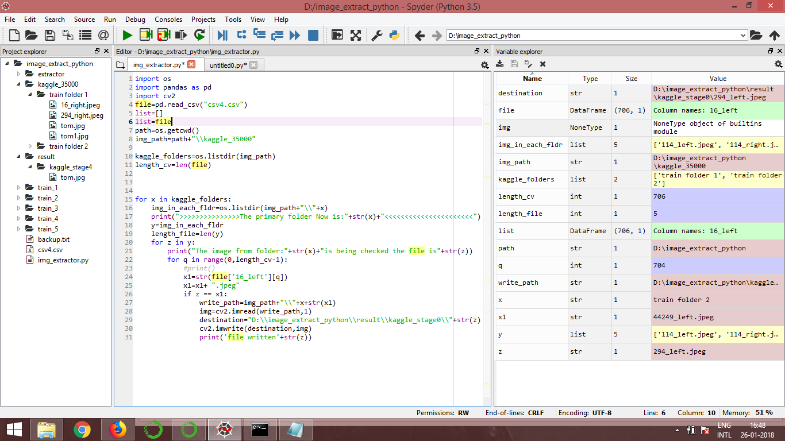Viewport: 785px width, 441px height.
Task: Stop debugging with blue square
Action: pos(313,36)
